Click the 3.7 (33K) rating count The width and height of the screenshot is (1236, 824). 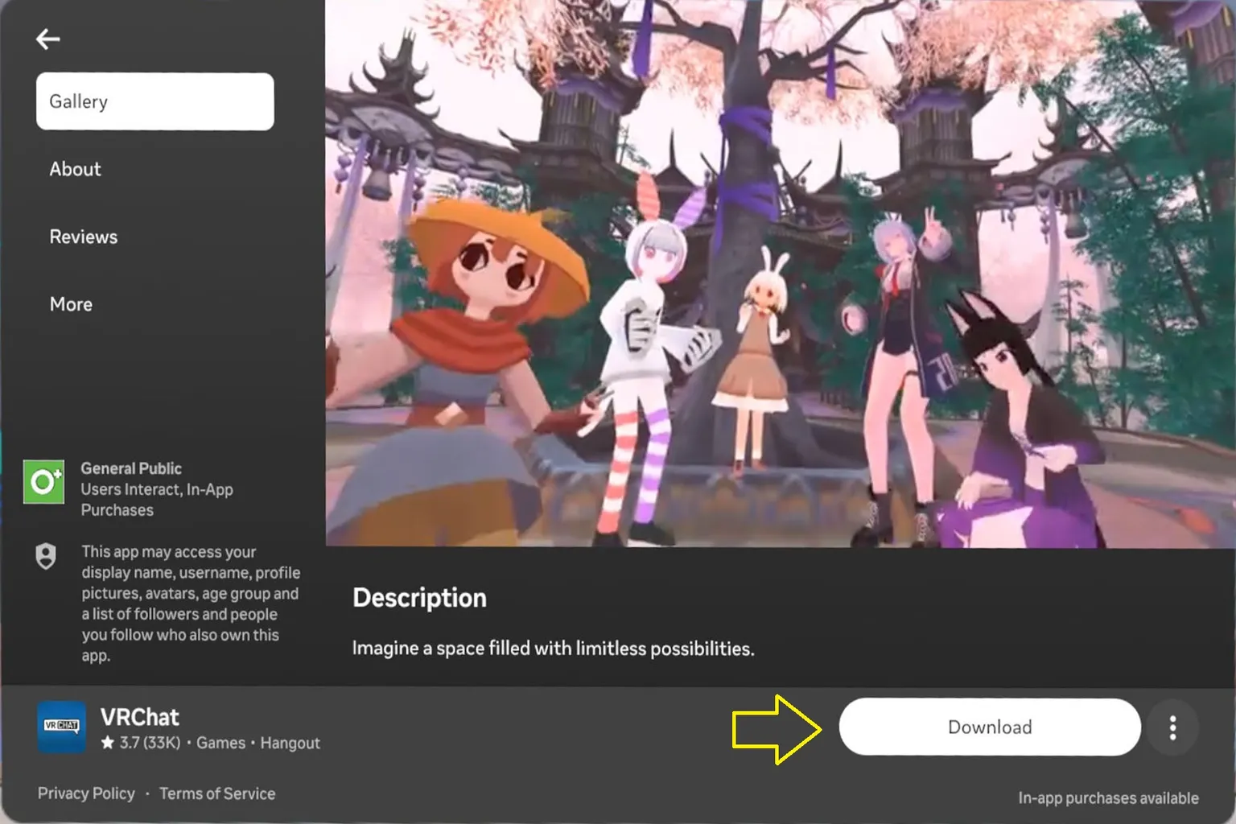click(151, 743)
